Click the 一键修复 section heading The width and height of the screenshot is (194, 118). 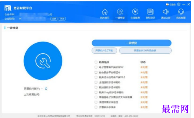[12, 28]
